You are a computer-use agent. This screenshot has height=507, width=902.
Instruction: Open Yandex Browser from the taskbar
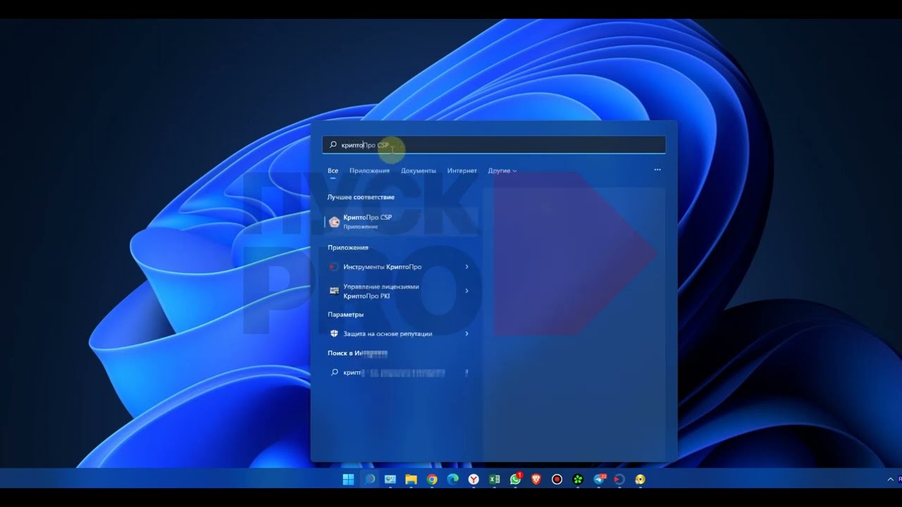(x=474, y=480)
